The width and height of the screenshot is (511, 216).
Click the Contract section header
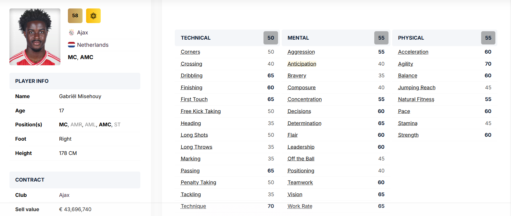pos(30,180)
